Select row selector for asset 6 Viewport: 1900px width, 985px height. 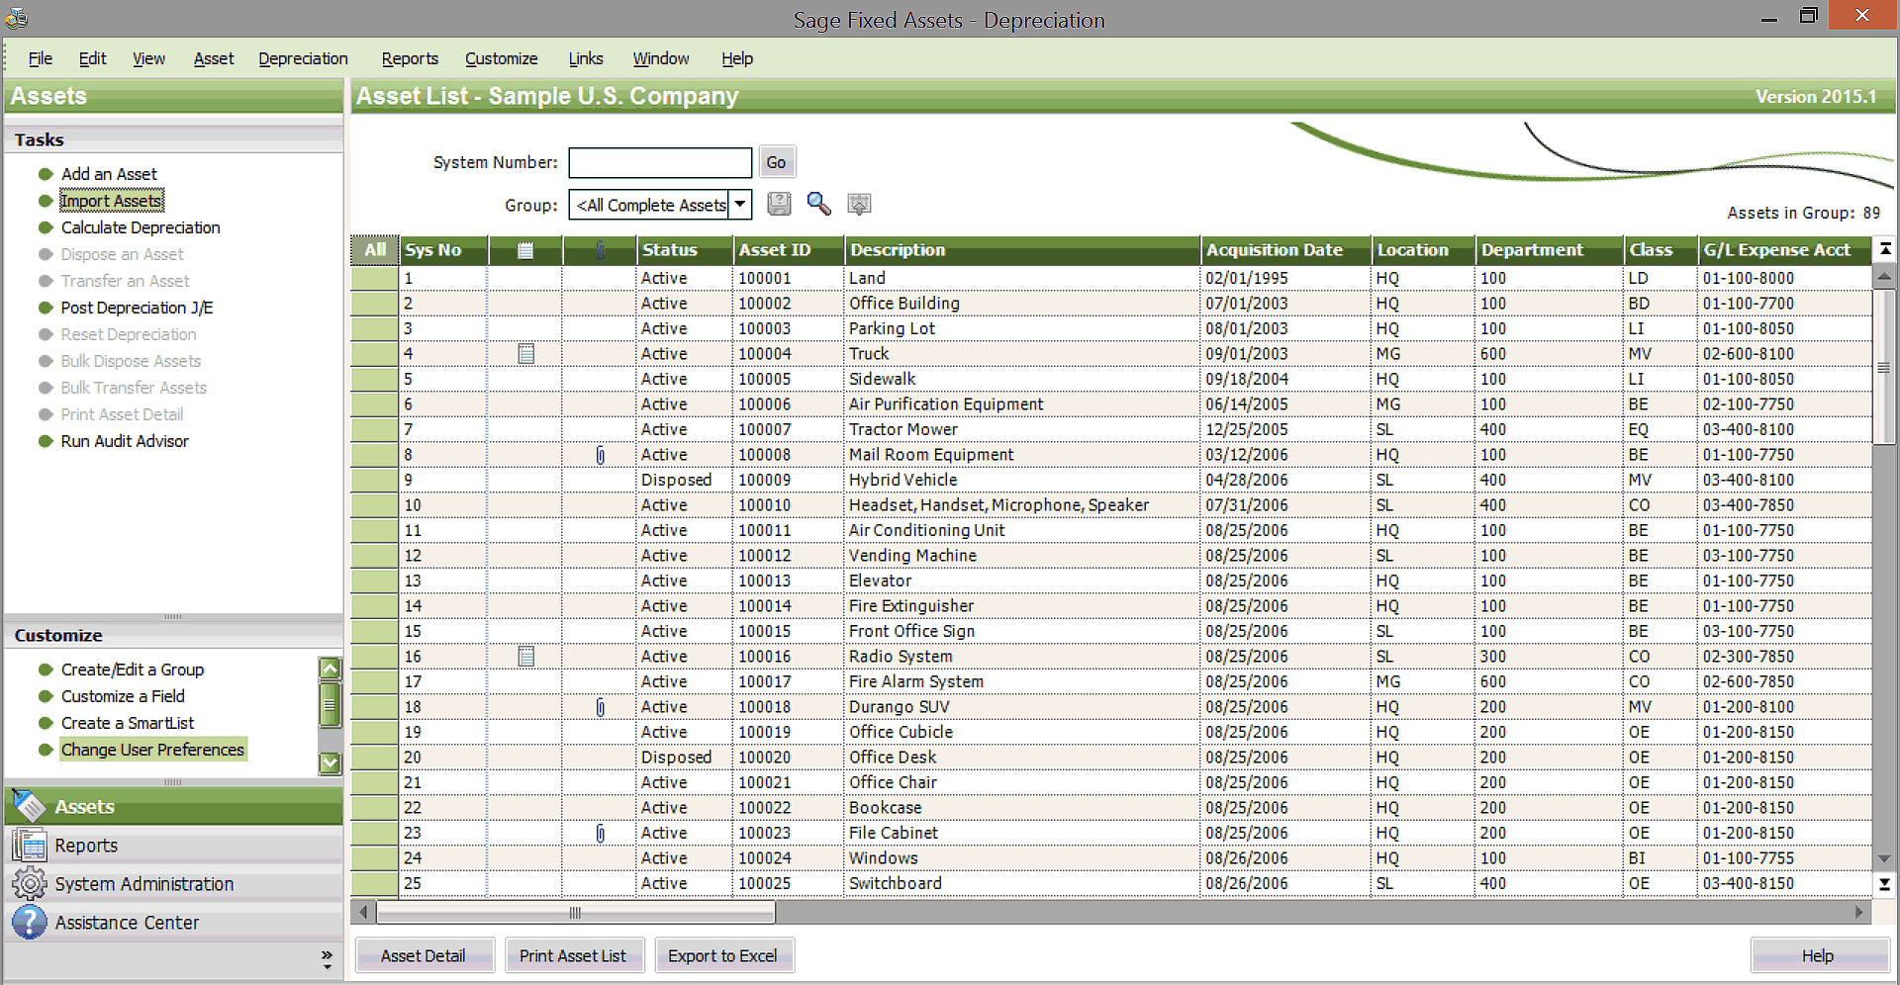point(374,404)
